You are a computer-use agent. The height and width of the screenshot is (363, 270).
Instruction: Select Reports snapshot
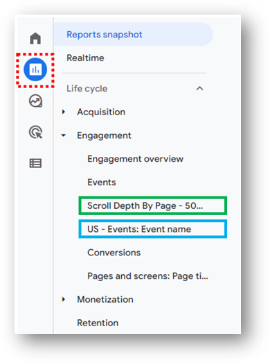(133, 34)
